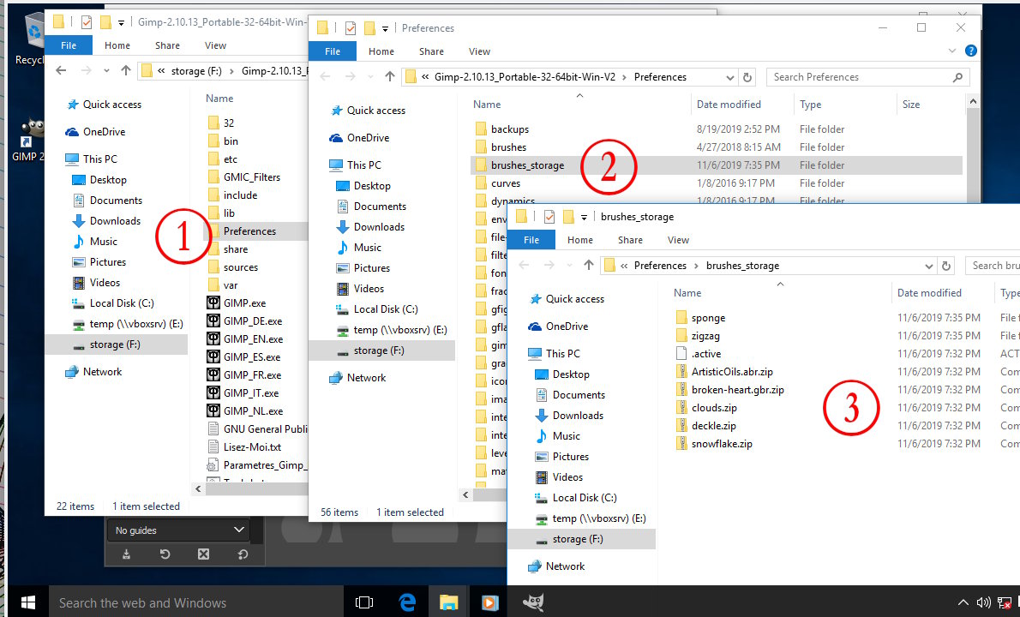Expand the recent locations arrow in Gimp folder window
This screenshot has height=617, width=1020.
point(106,71)
